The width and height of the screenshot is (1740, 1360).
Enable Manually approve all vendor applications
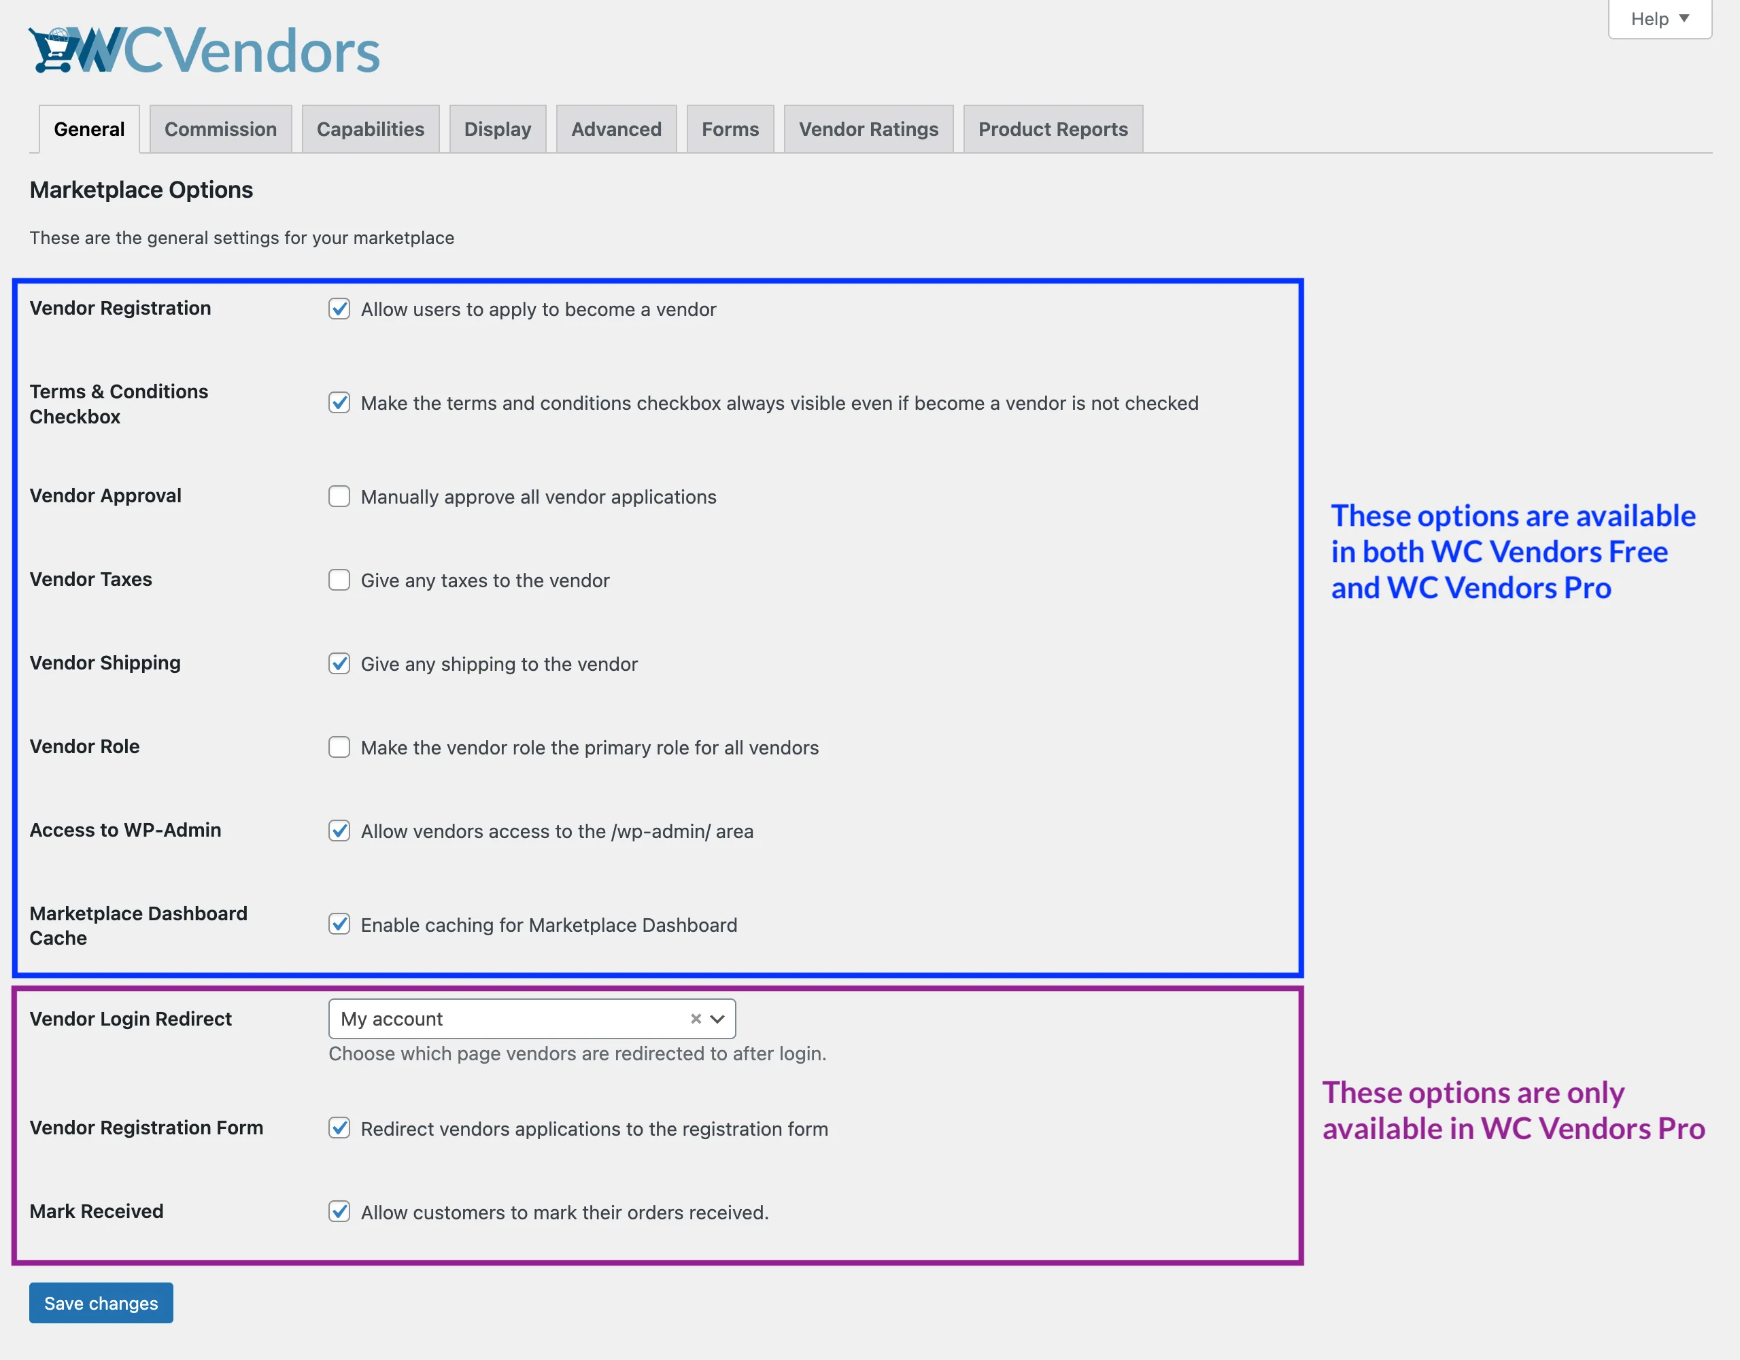pos(339,497)
